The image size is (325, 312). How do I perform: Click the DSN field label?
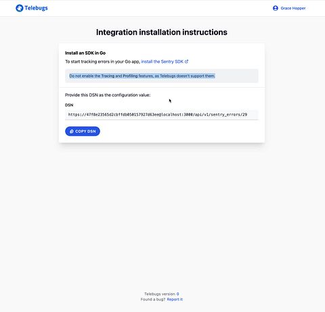[69, 105]
